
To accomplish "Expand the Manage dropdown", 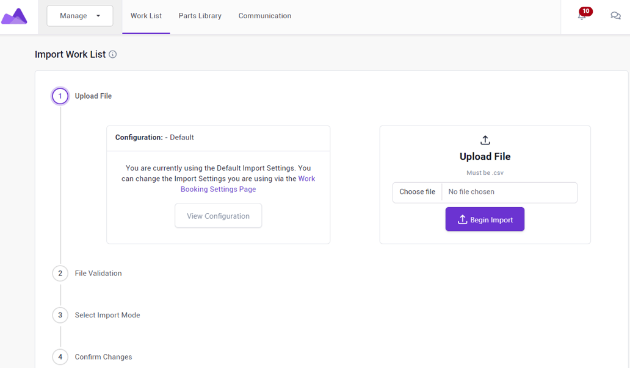I will pos(80,16).
